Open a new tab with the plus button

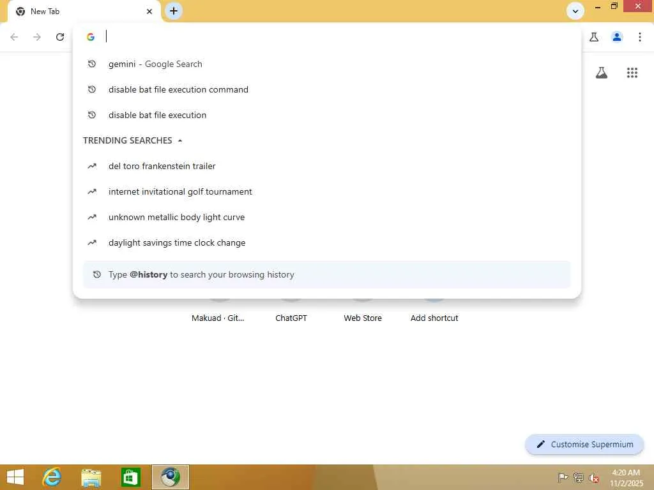point(174,11)
